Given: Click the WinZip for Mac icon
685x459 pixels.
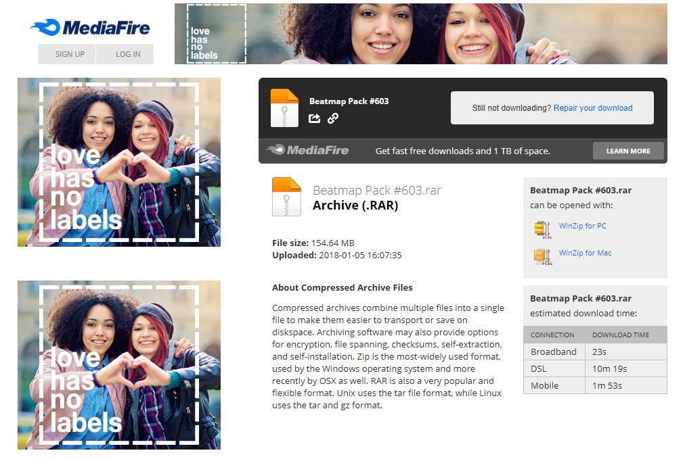Looking at the screenshot, I should tap(543, 257).
